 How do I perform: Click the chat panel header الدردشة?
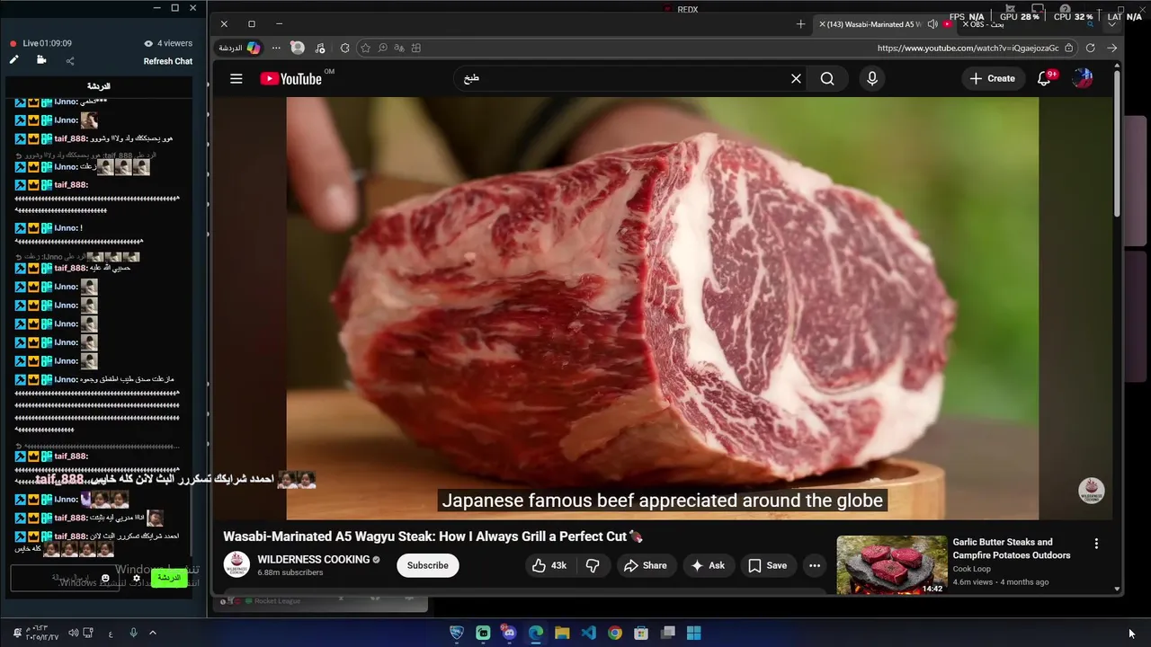click(x=98, y=86)
